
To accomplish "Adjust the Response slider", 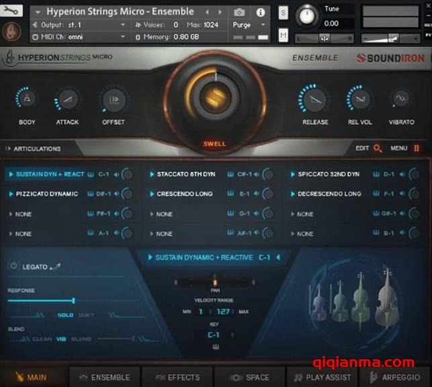I will tap(73, 300).
